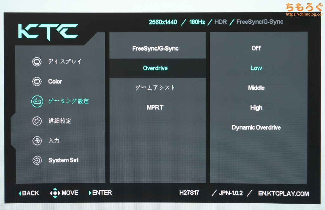The height and width of the screenshot is (210, 325).
Task: Open the Overdrive submenu item
Action: click(155, 68)
